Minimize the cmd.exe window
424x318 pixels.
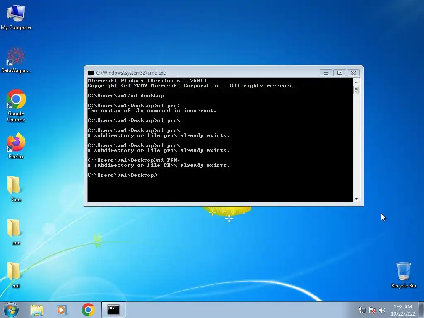pyautogui.click(x=326, y=73)
